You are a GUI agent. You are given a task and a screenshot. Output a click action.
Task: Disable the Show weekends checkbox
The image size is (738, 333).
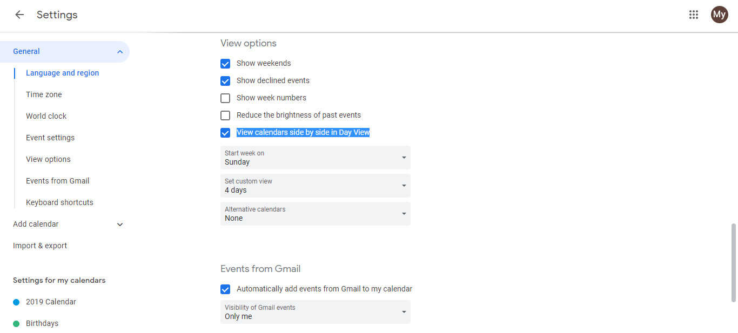[225, 64]
